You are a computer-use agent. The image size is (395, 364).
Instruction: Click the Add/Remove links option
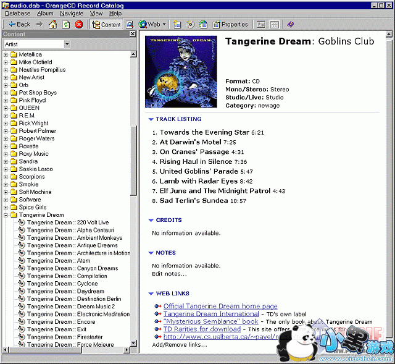tap(180, 344)
